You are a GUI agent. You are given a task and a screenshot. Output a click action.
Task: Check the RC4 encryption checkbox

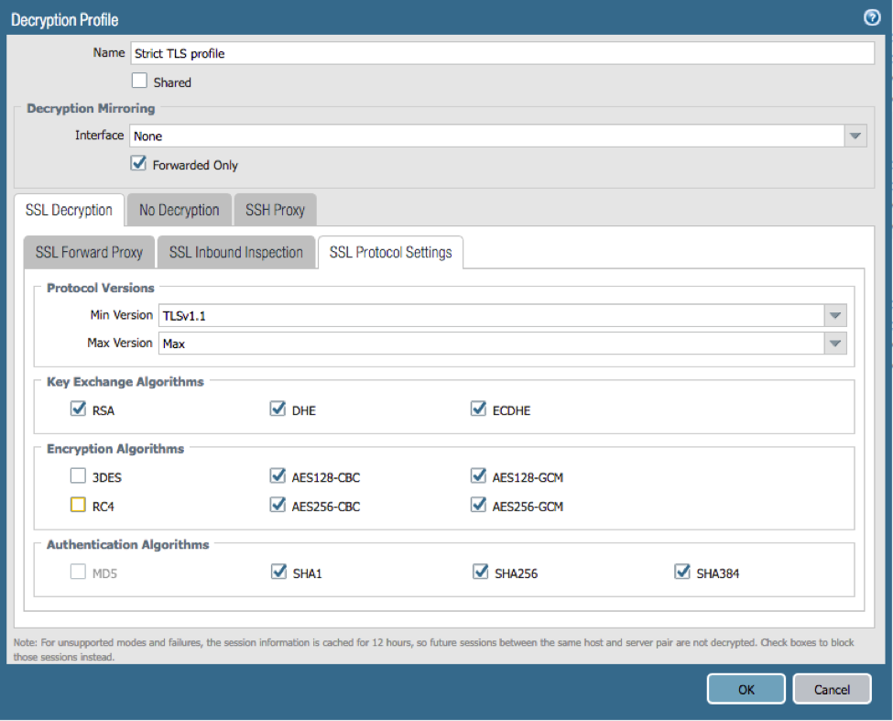78,505
